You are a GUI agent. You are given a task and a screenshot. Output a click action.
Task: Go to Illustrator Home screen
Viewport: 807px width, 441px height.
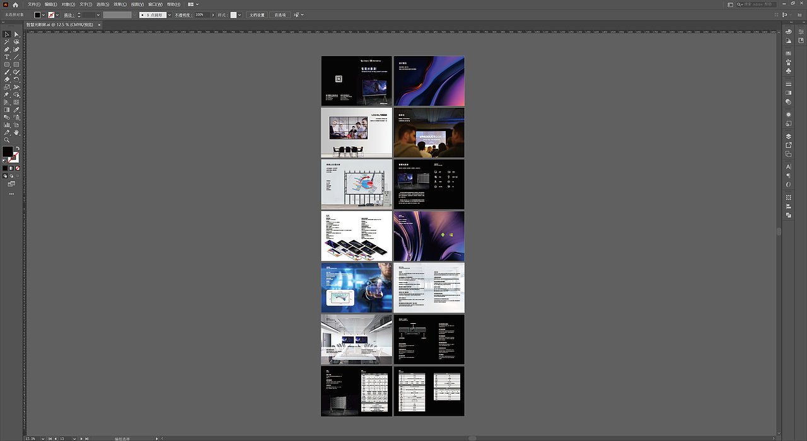click(x=15, y=4)
